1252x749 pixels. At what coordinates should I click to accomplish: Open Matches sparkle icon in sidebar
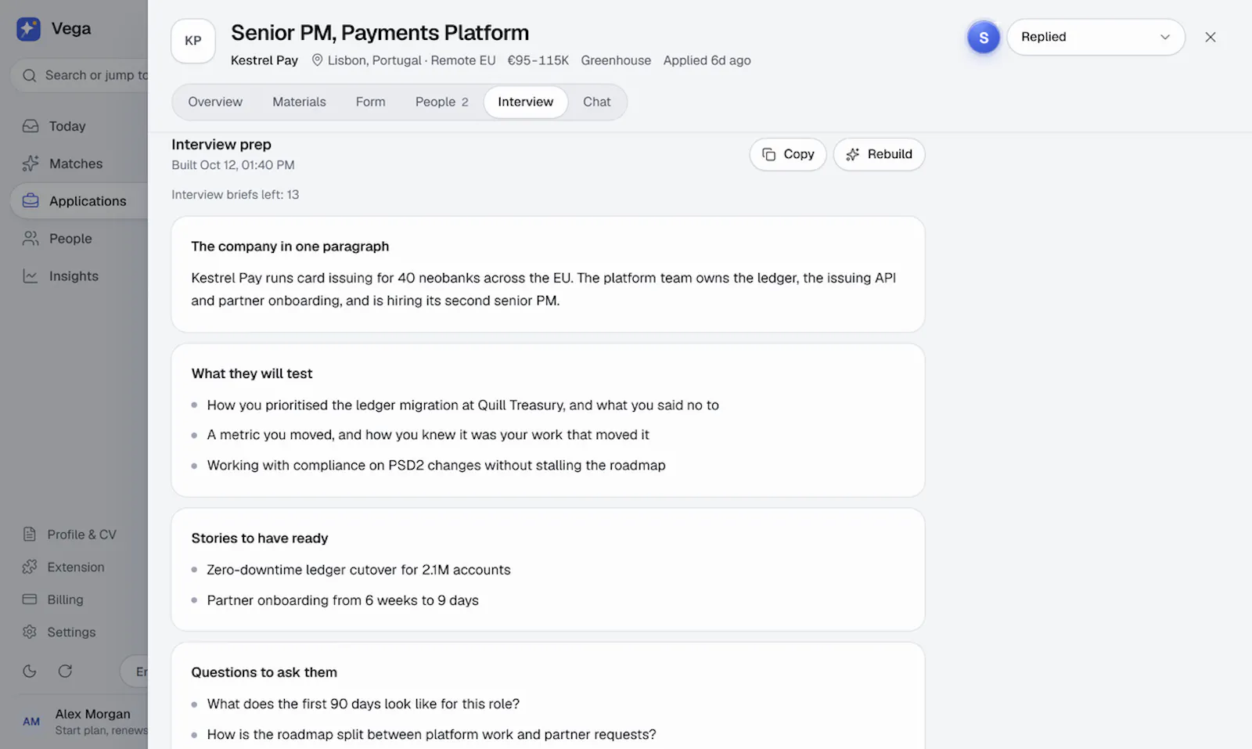point(31,164)
